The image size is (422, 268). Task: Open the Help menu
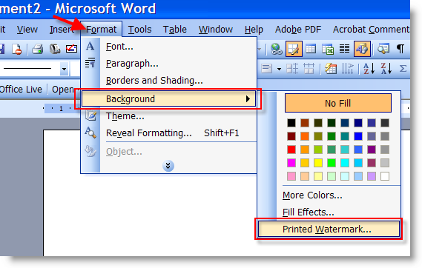pos(254,30)
